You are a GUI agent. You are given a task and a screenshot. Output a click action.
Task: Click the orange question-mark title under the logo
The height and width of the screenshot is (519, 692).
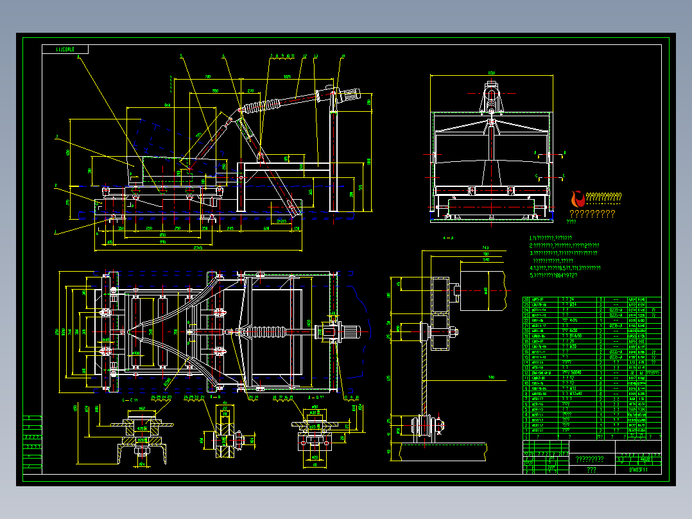click(x=592, y=214)
